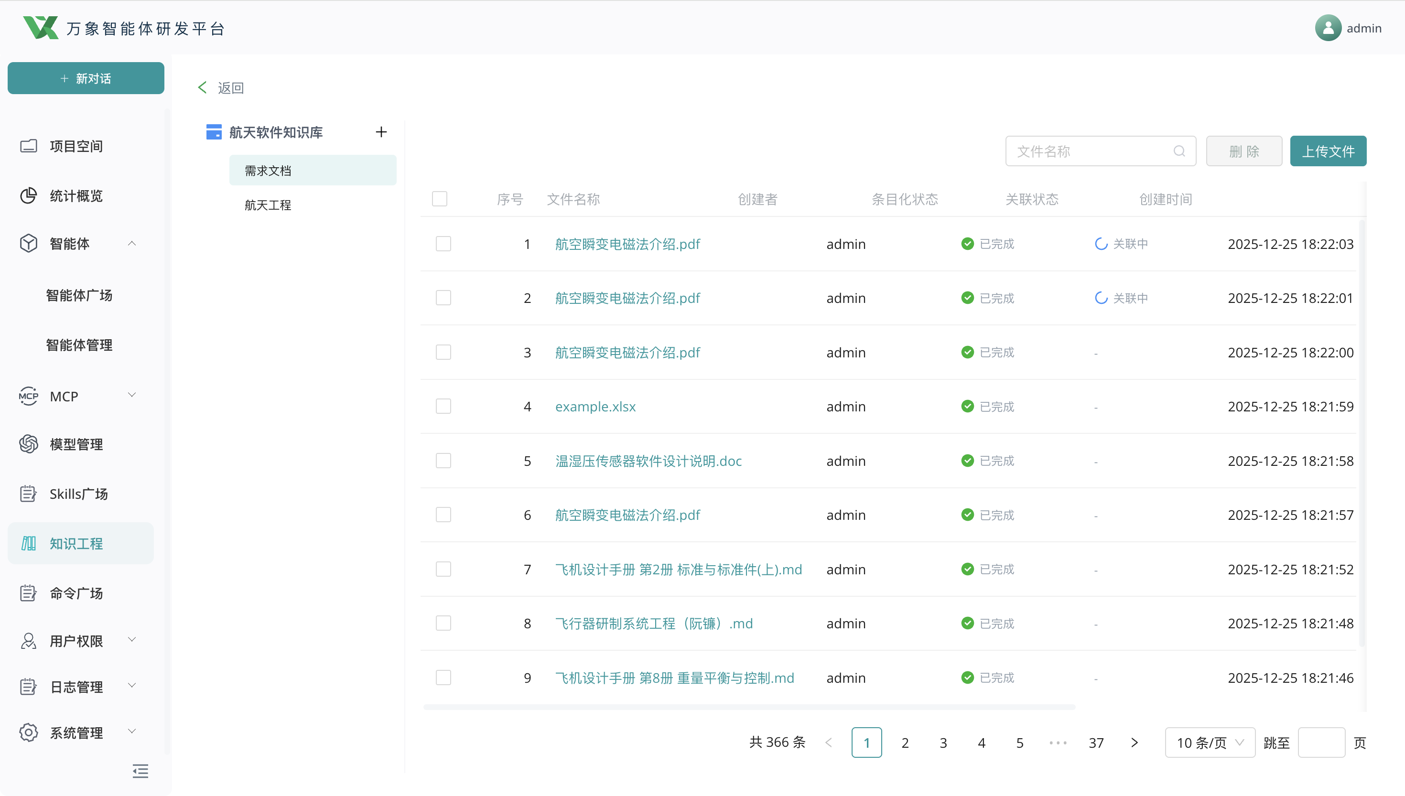The width and height of the screenshot is (1405, 796).
Task: Select the 温湿压传感器 row checkbox
Action: pyautogui.click(x=443, y=461)
